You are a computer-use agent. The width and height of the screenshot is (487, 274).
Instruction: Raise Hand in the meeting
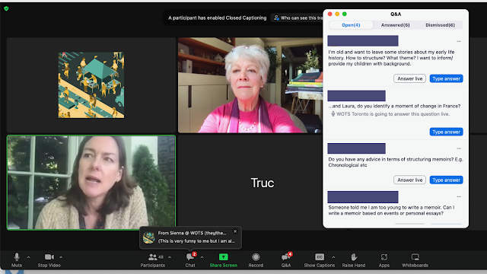(353, 260)
